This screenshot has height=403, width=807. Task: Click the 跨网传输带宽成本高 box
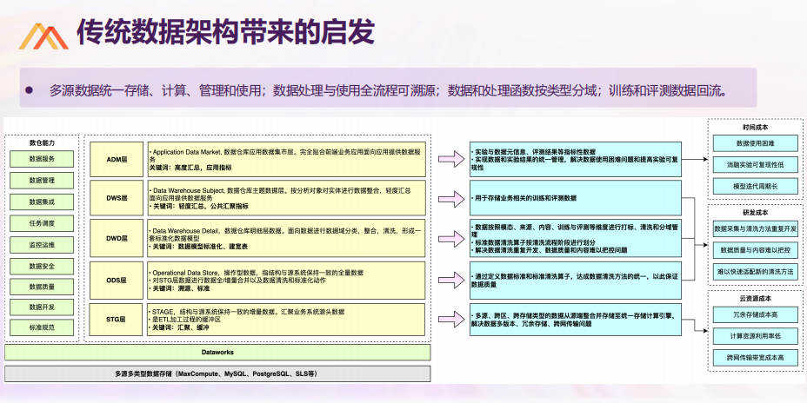coord(756,357)
